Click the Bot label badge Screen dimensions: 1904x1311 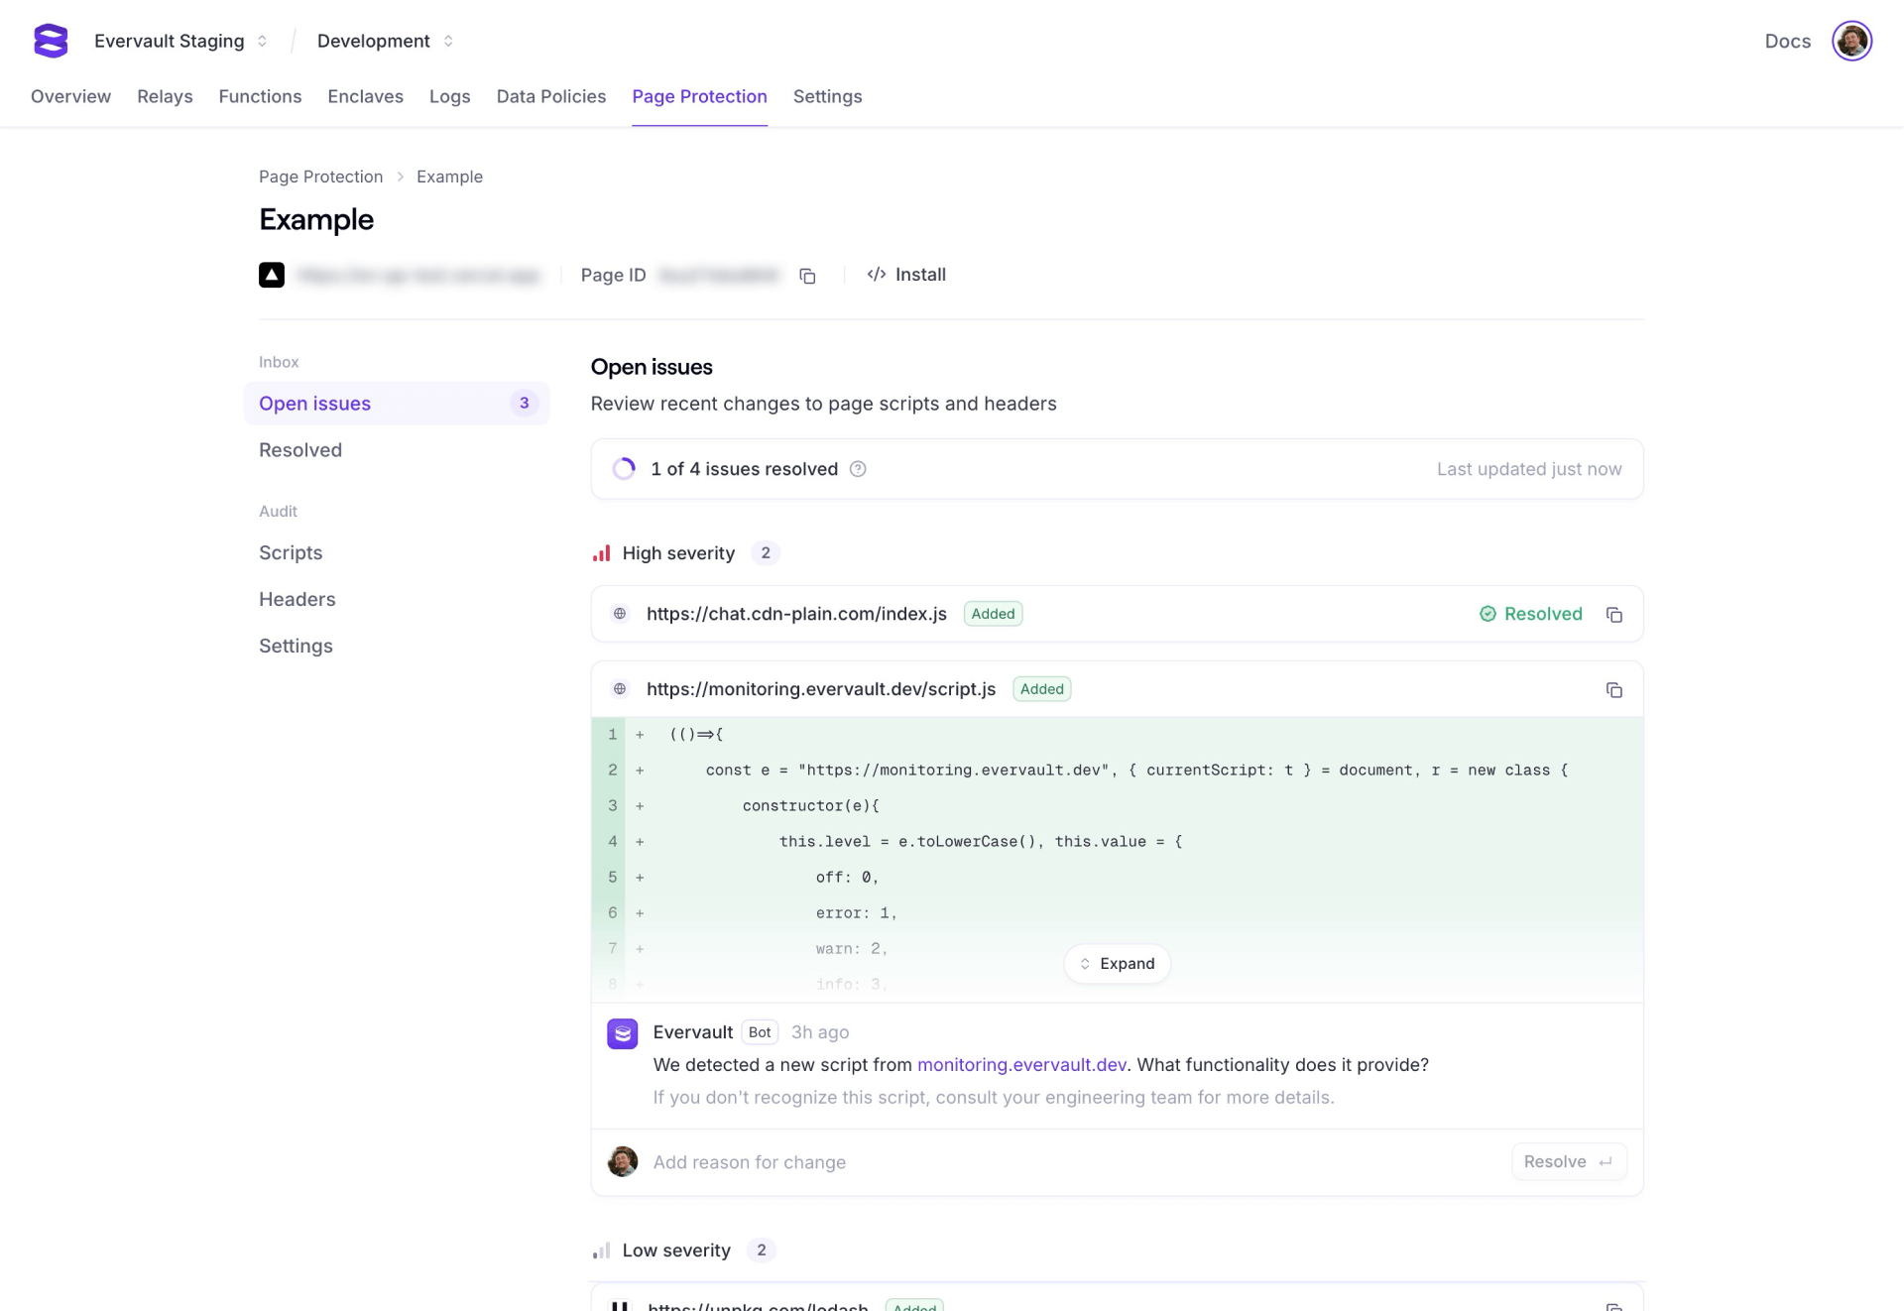tap(760, 1032)
